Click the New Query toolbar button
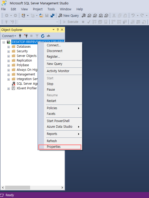149x198 pixels. click(x=69, y=15)
